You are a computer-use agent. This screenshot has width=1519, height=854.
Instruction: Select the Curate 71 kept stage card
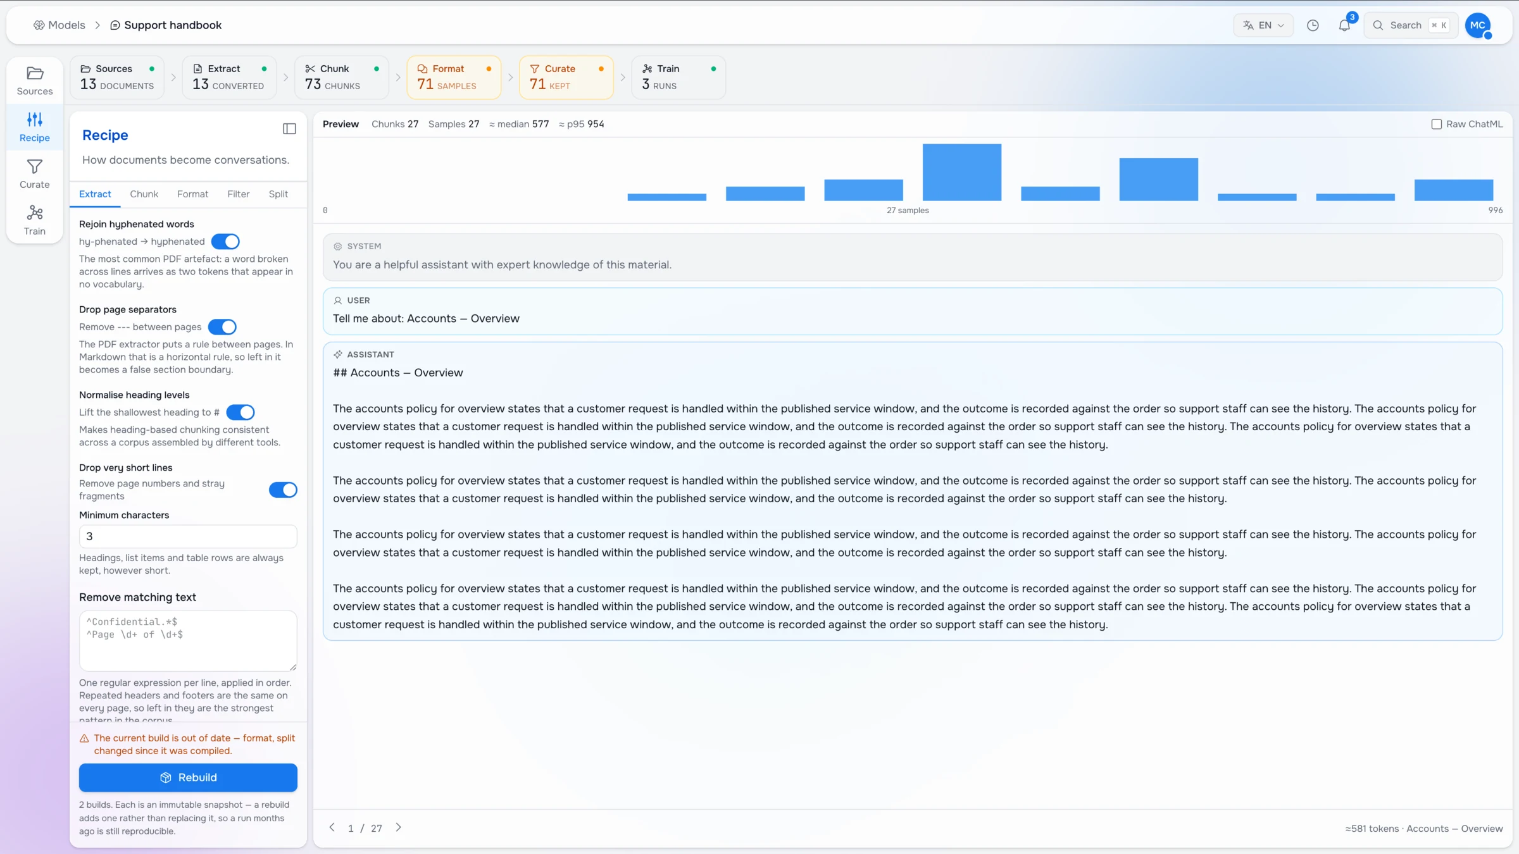[x=566, y=77]
